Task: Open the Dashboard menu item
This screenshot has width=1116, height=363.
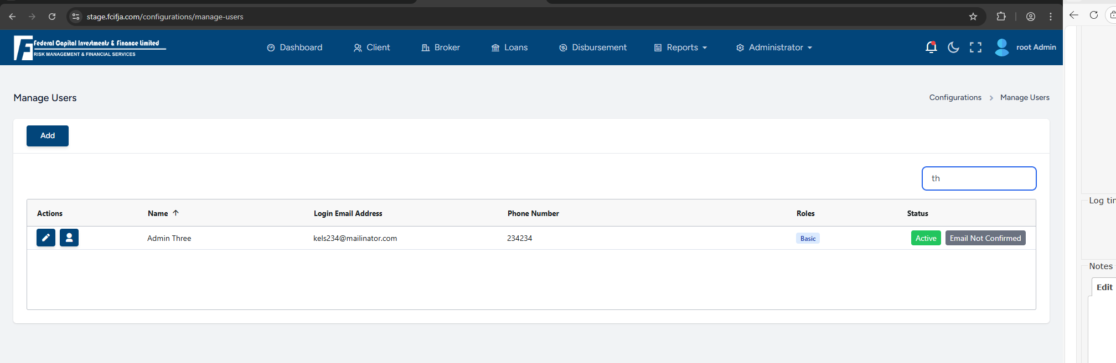Action: [x=294, y=48]
